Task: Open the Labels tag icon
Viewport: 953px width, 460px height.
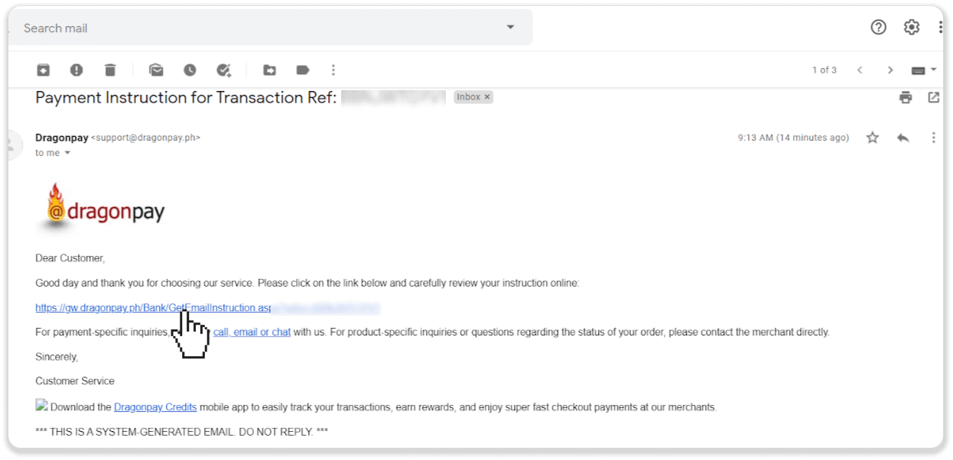Action: (303, 70)
